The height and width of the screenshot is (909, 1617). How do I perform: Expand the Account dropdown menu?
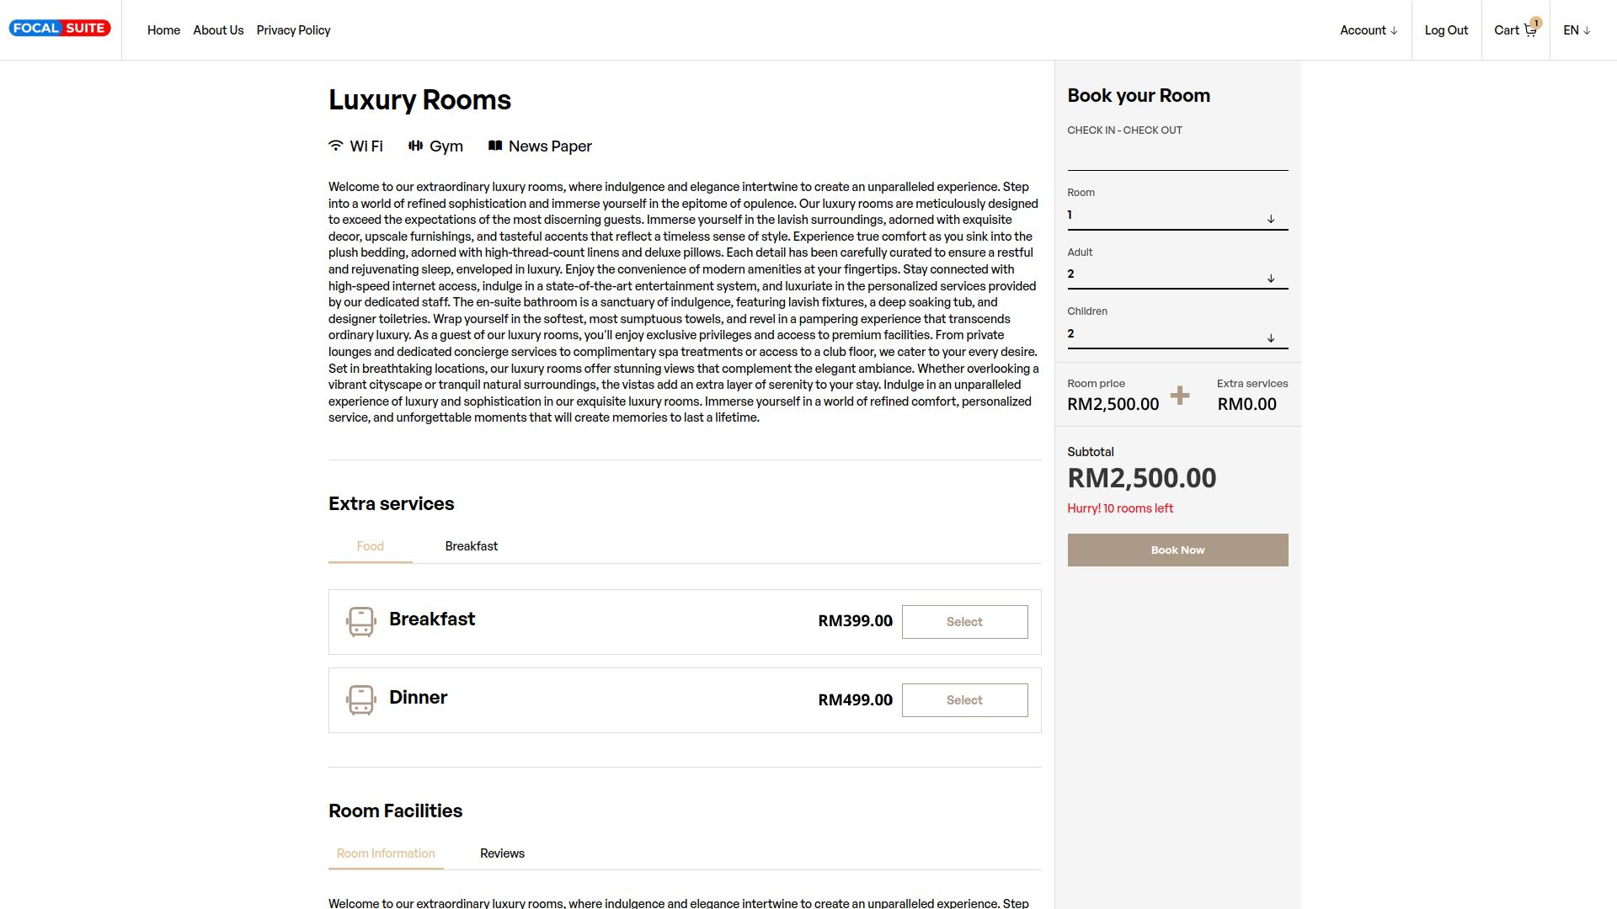(x=1369, y=30)
